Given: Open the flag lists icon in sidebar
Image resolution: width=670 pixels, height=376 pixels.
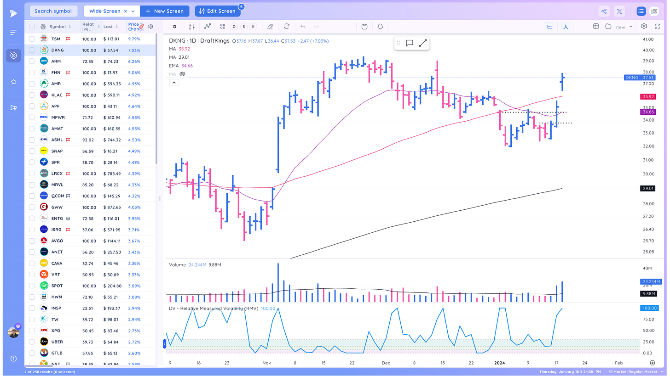Looking at the screenshot, I should tap(13, 108).
